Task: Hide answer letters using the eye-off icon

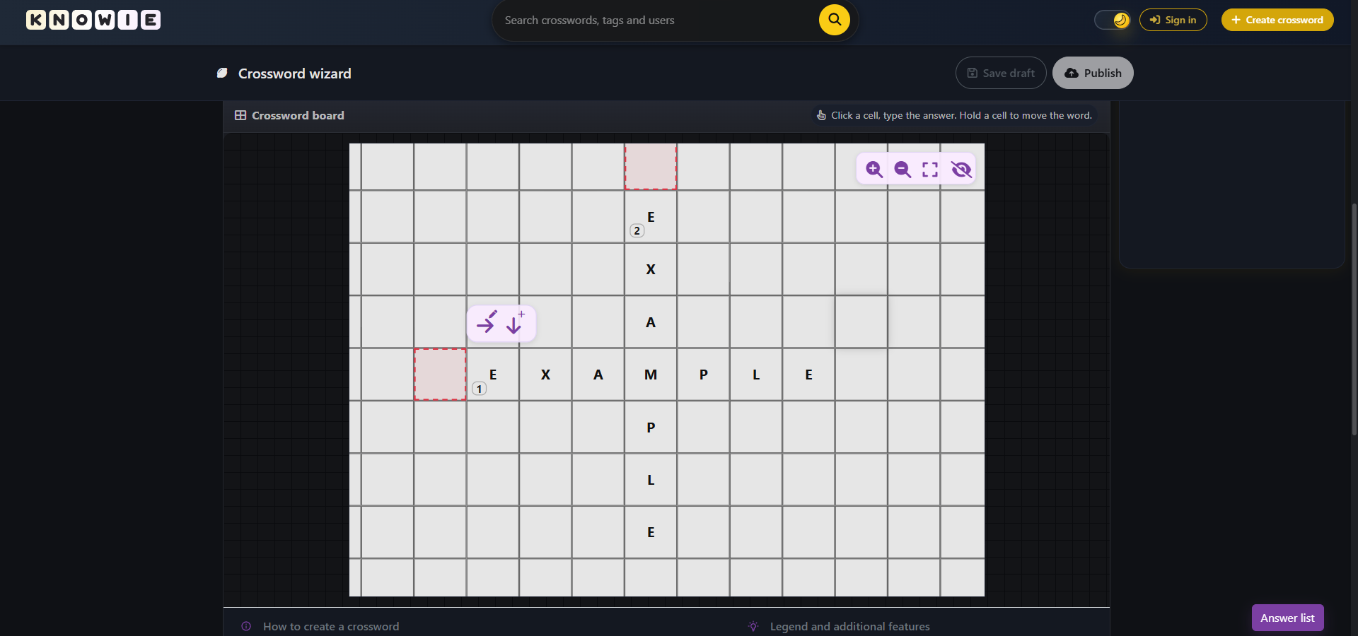Action: point(961,170)
